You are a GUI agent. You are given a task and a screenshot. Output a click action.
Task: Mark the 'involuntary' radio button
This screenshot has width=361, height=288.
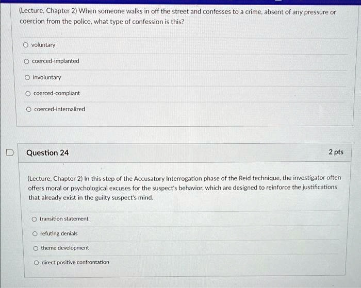pos(27,77)
